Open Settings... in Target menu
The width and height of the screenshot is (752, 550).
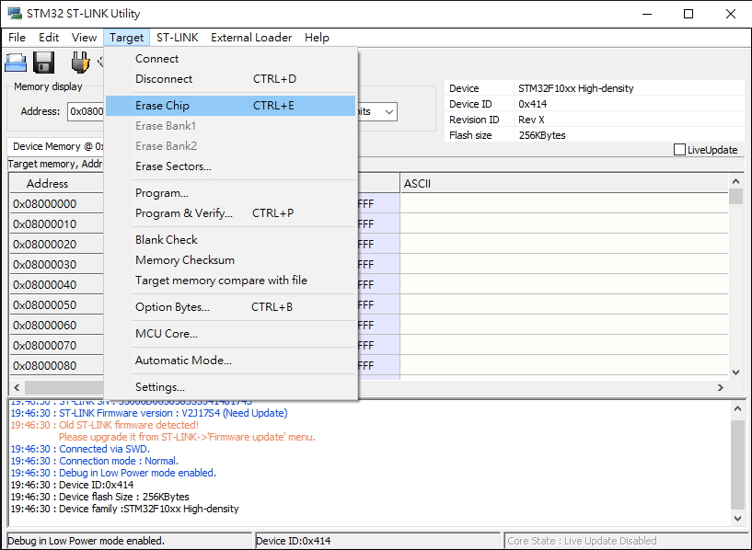tap(231, 387)
